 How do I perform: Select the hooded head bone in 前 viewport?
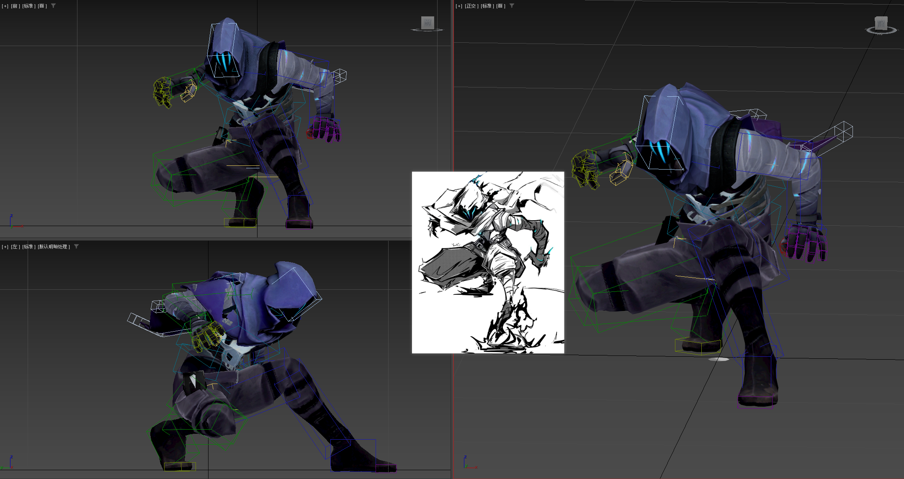coord(224,49)
